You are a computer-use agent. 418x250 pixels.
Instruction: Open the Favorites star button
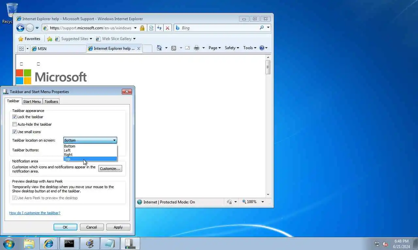click(29, 39)
